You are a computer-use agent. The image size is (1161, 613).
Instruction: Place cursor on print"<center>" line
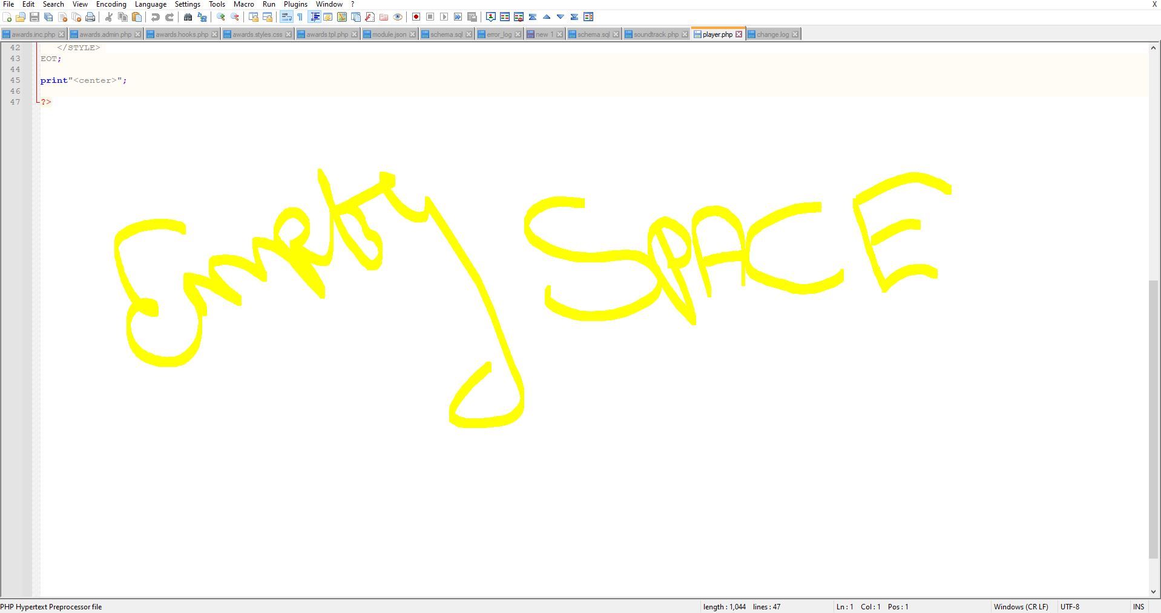pyautogui.click(x=84, y=80)
